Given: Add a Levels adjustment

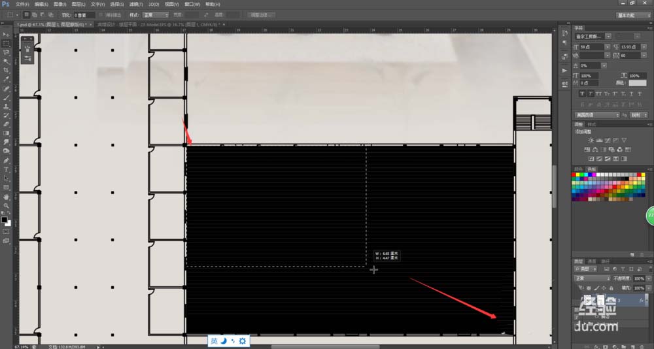Looking at the screenshot, I should [x=599, y=141].
